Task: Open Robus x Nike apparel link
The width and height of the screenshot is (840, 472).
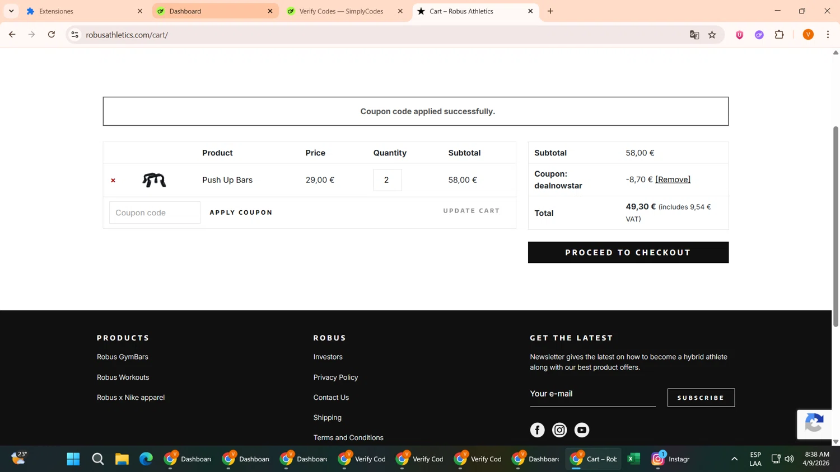Action: tap(131, 398)
